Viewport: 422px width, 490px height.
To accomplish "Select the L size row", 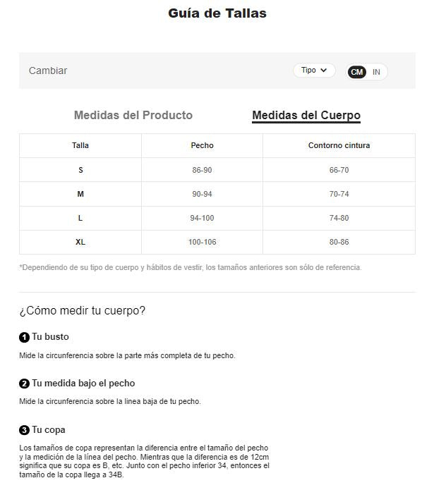I will [x=217, y=218].
